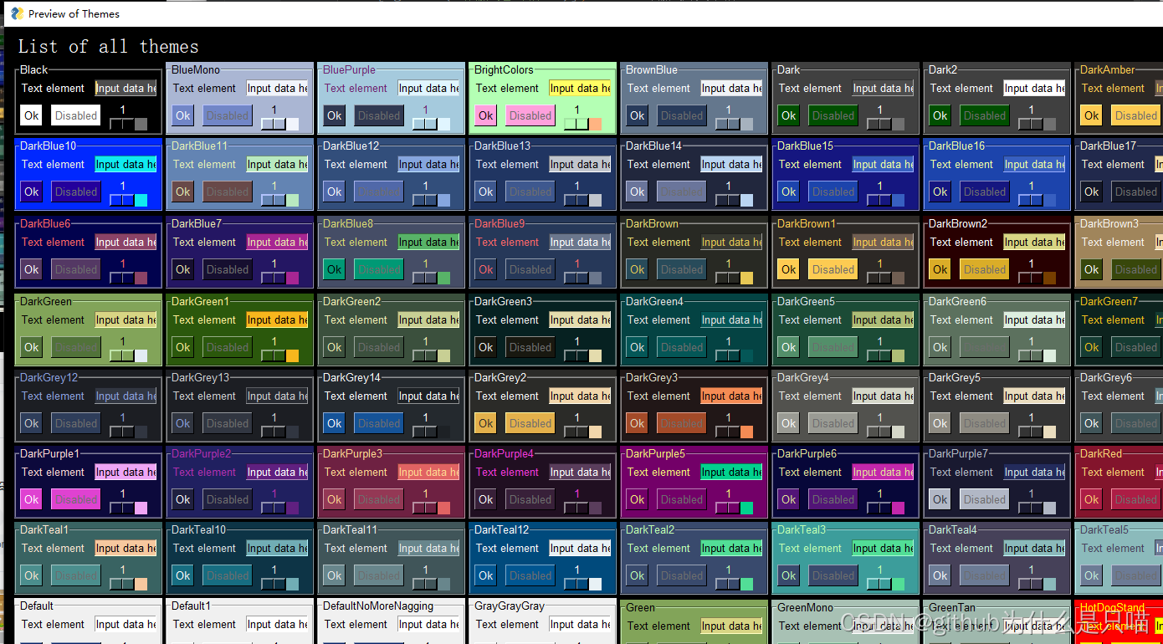Click Ok in the DarkPurple6 theme
The height and width of the screenshot is (644, 1163).
pyautogui.click(x=789, y=499)
